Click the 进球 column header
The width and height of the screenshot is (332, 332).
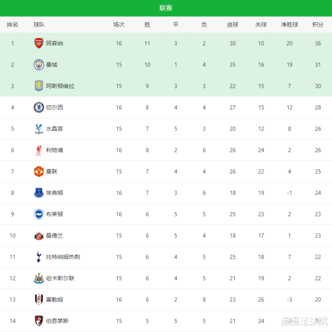232,24
